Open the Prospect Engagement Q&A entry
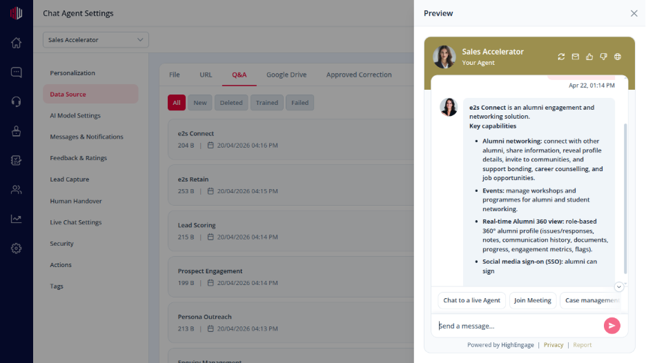Image resolution: width=646 pixels, height=363 pixels. [291, 277]
